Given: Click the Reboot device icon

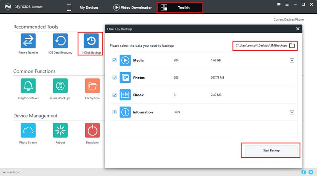Looking at the screenshot, I should (60, 130).
